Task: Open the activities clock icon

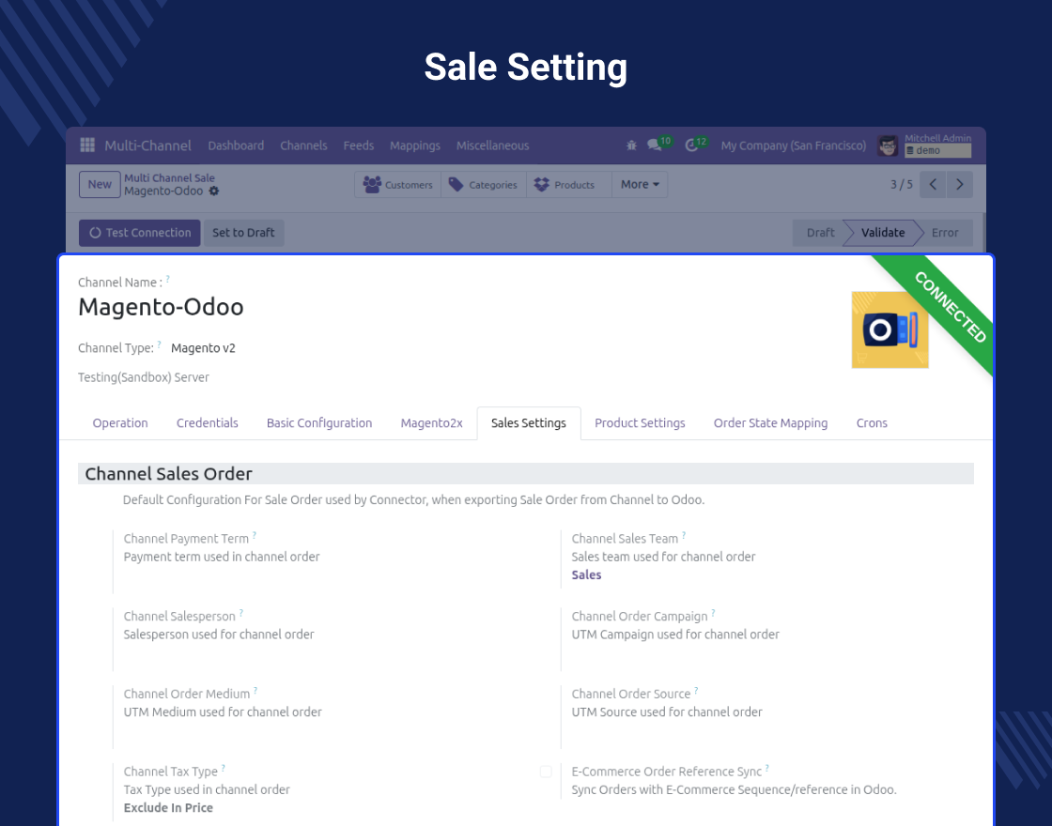Action: (x=692, y=145)
